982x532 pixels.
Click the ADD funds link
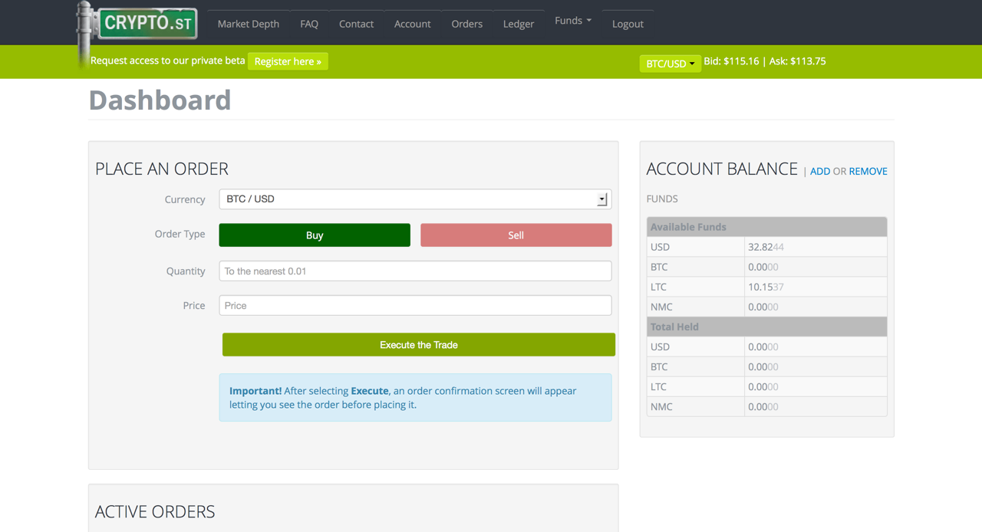coord(819,171)
